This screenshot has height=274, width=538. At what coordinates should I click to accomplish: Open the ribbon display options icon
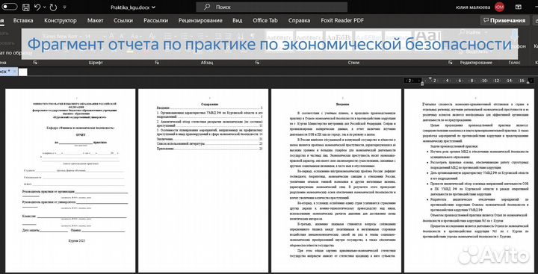518,7
